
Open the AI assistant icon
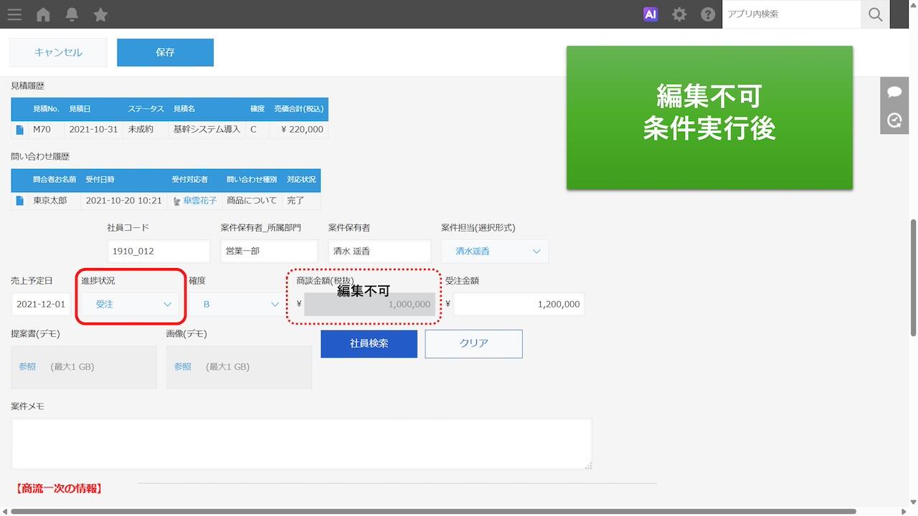(x=650, y=14)
